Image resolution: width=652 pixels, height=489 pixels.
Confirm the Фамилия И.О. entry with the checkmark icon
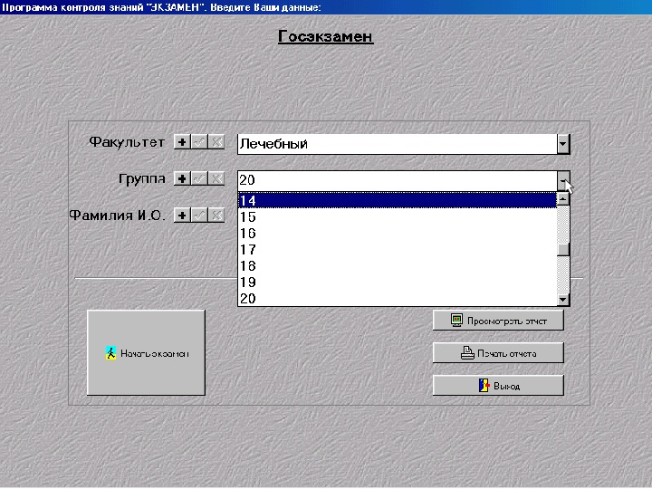tap(199, 216)
